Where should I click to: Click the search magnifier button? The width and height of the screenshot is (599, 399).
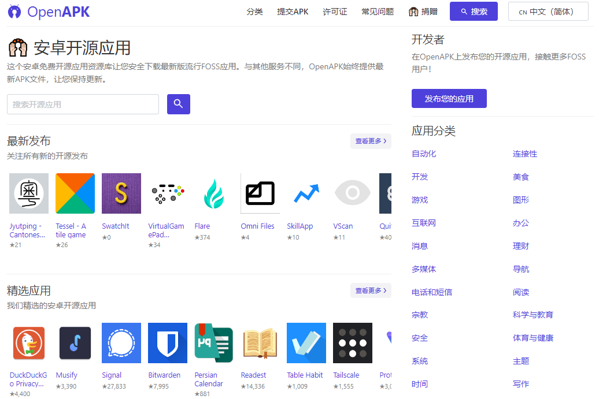(178, 104)
